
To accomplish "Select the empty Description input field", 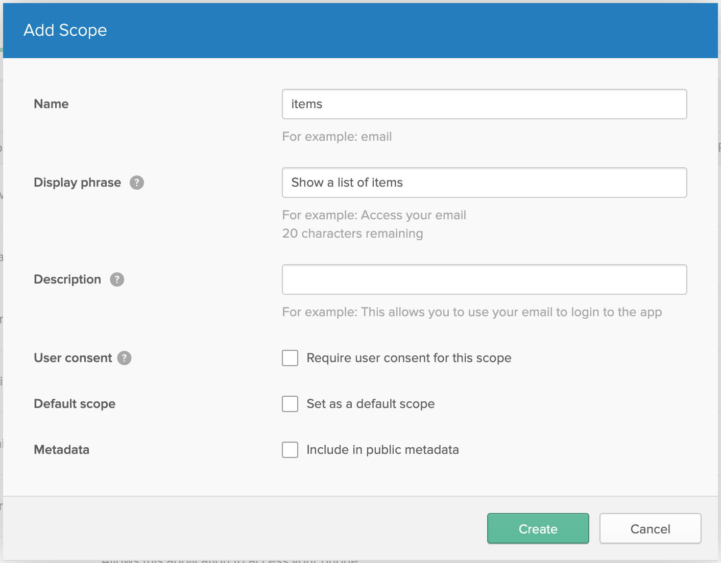I will 484,279.
